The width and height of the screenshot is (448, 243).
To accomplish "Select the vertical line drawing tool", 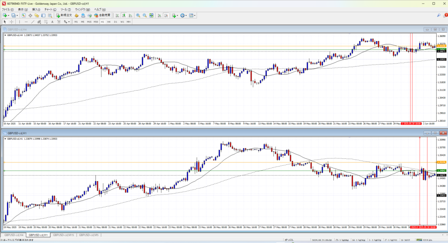I will 21,21.
